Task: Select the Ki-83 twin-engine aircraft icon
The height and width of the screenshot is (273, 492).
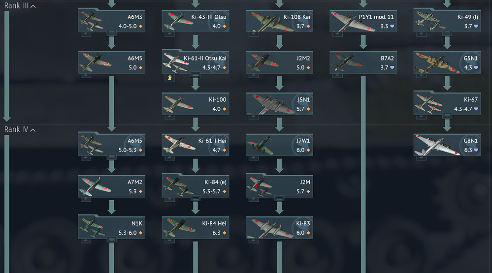Action: [x=270, y=228]
